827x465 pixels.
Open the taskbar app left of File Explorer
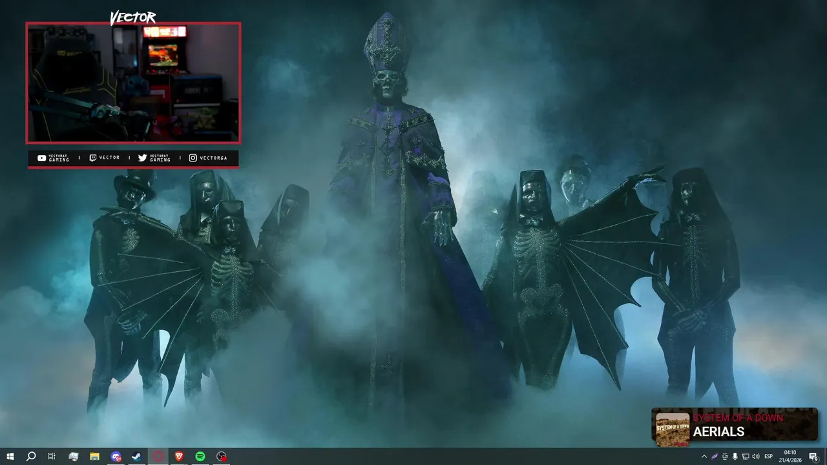coord(74,457)
